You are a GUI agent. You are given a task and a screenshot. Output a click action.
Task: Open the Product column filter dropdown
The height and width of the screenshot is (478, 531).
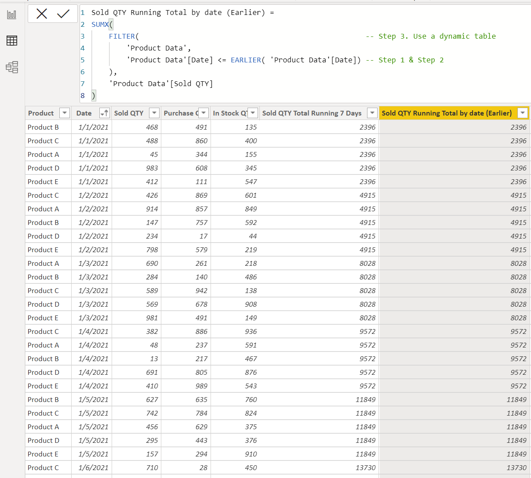65,113
